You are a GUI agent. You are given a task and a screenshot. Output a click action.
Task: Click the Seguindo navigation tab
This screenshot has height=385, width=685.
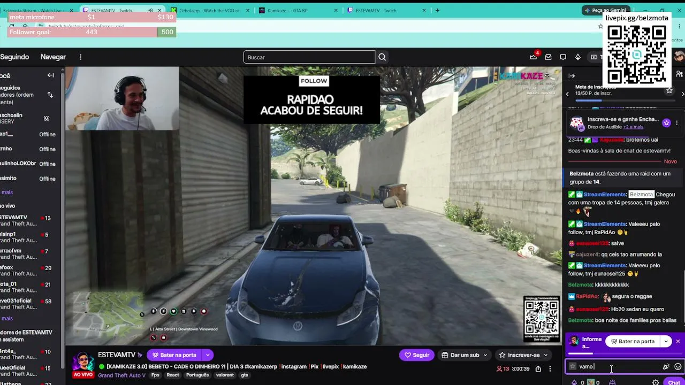point(14,57)
